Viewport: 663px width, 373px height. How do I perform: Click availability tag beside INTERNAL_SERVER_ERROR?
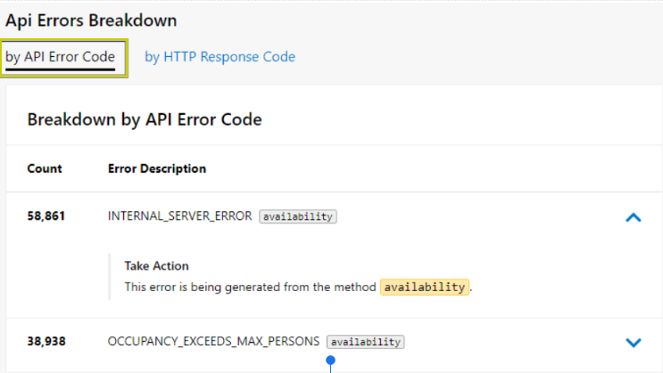[x=298, y=216]
